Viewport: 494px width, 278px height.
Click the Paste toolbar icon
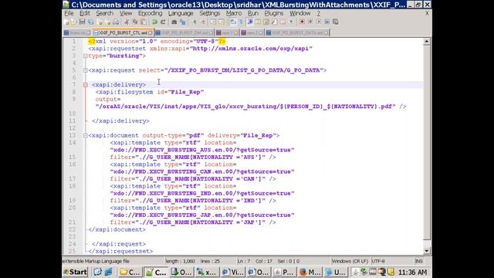(x=144, y=22)
